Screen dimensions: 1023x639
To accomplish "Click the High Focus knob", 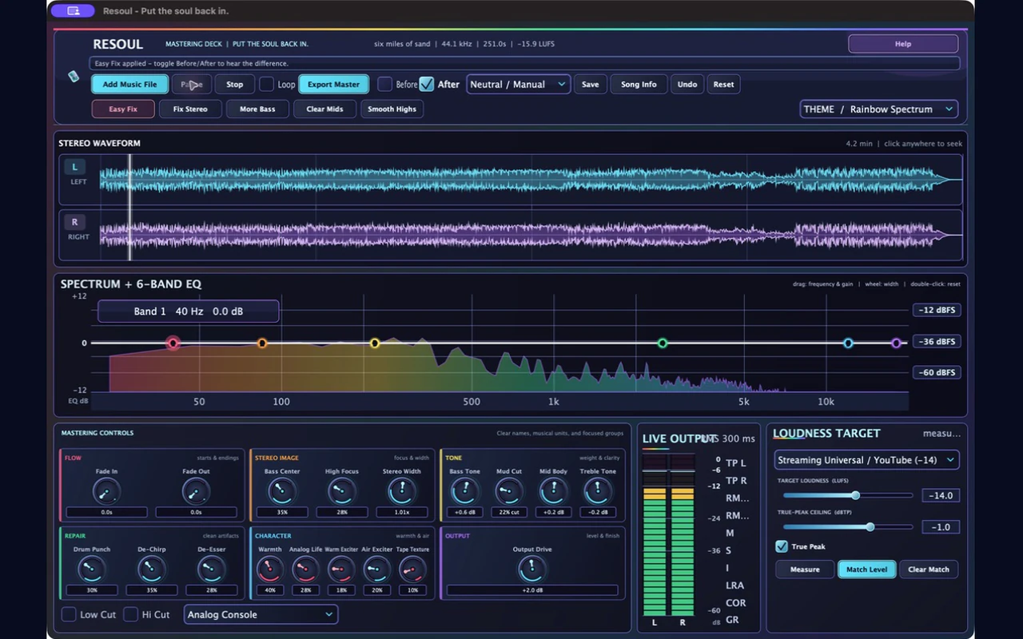I will click(341, 491).
